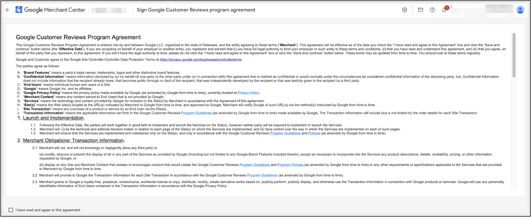This screenshot has width=531, height=218.
Task: Open the Policies link in section 1.3
Action: [314, 133]
